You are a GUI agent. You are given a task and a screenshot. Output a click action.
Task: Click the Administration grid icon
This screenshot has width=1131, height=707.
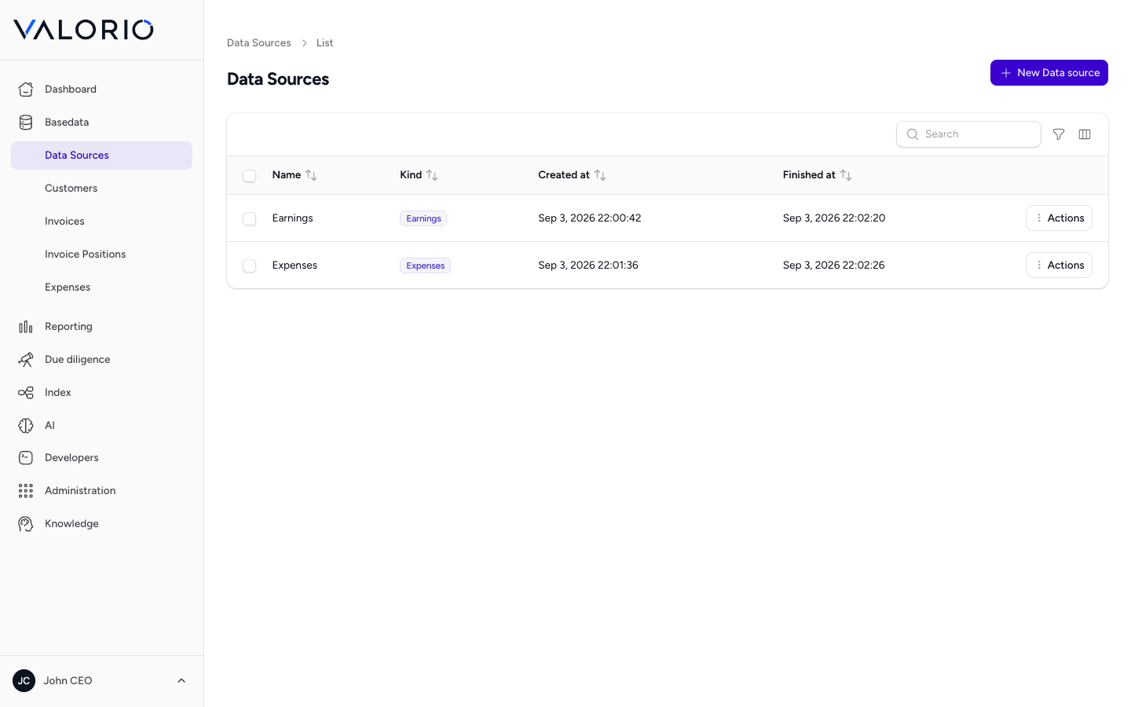26,491
